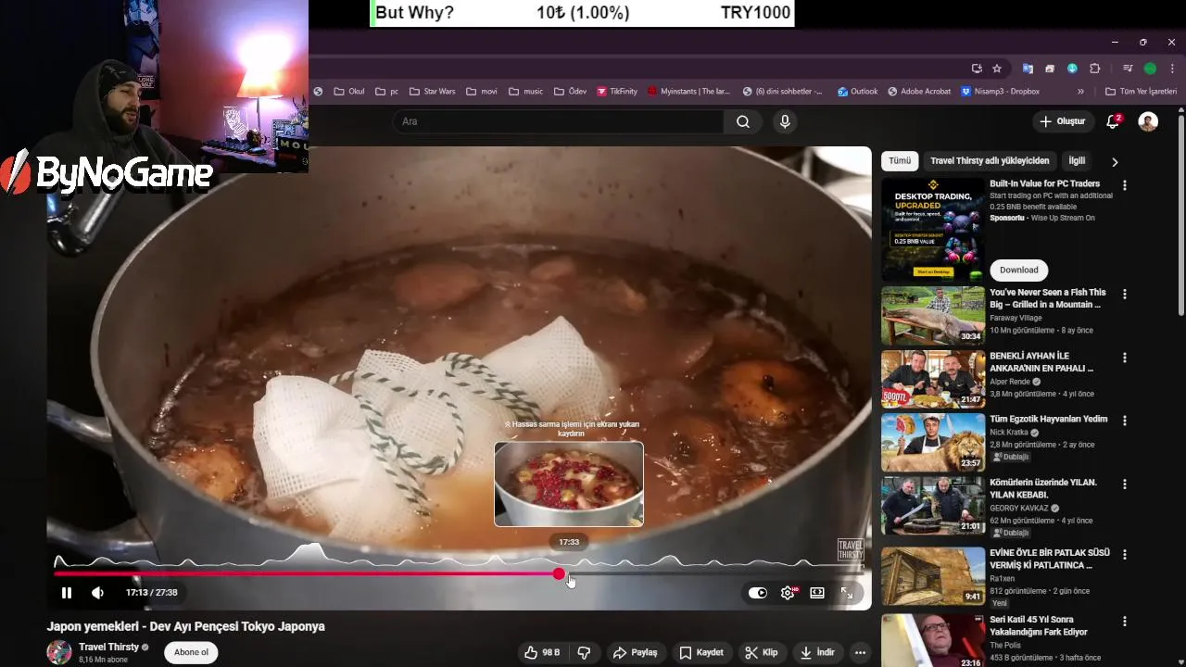Open the Nisamp3 - Dropbox bookmark
The height and width of the screenshot is (667, 1186).
coord(1000,92)
